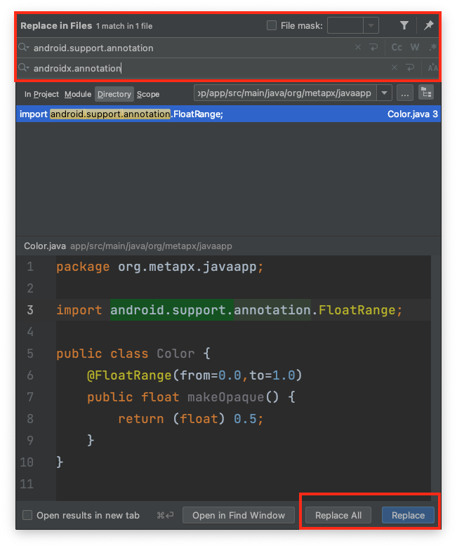Click the @FloatRange annotation line in preview
The height and width of the screenshot is (548, 457).
point(194,375)
